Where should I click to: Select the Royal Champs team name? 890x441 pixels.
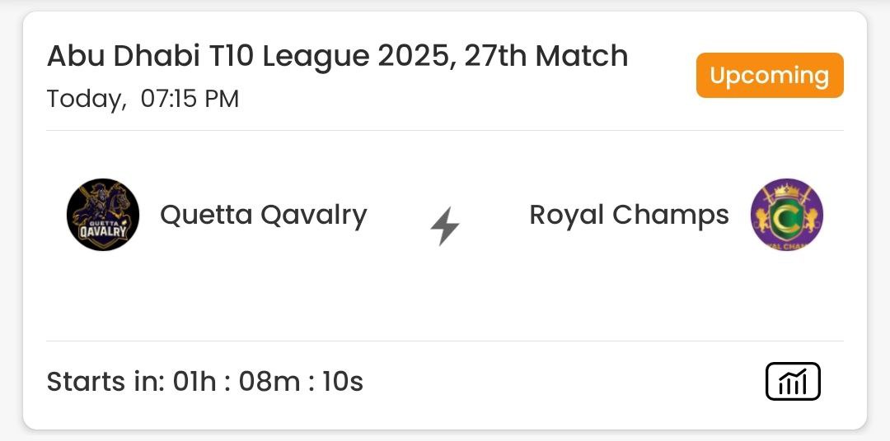(629, 216)
